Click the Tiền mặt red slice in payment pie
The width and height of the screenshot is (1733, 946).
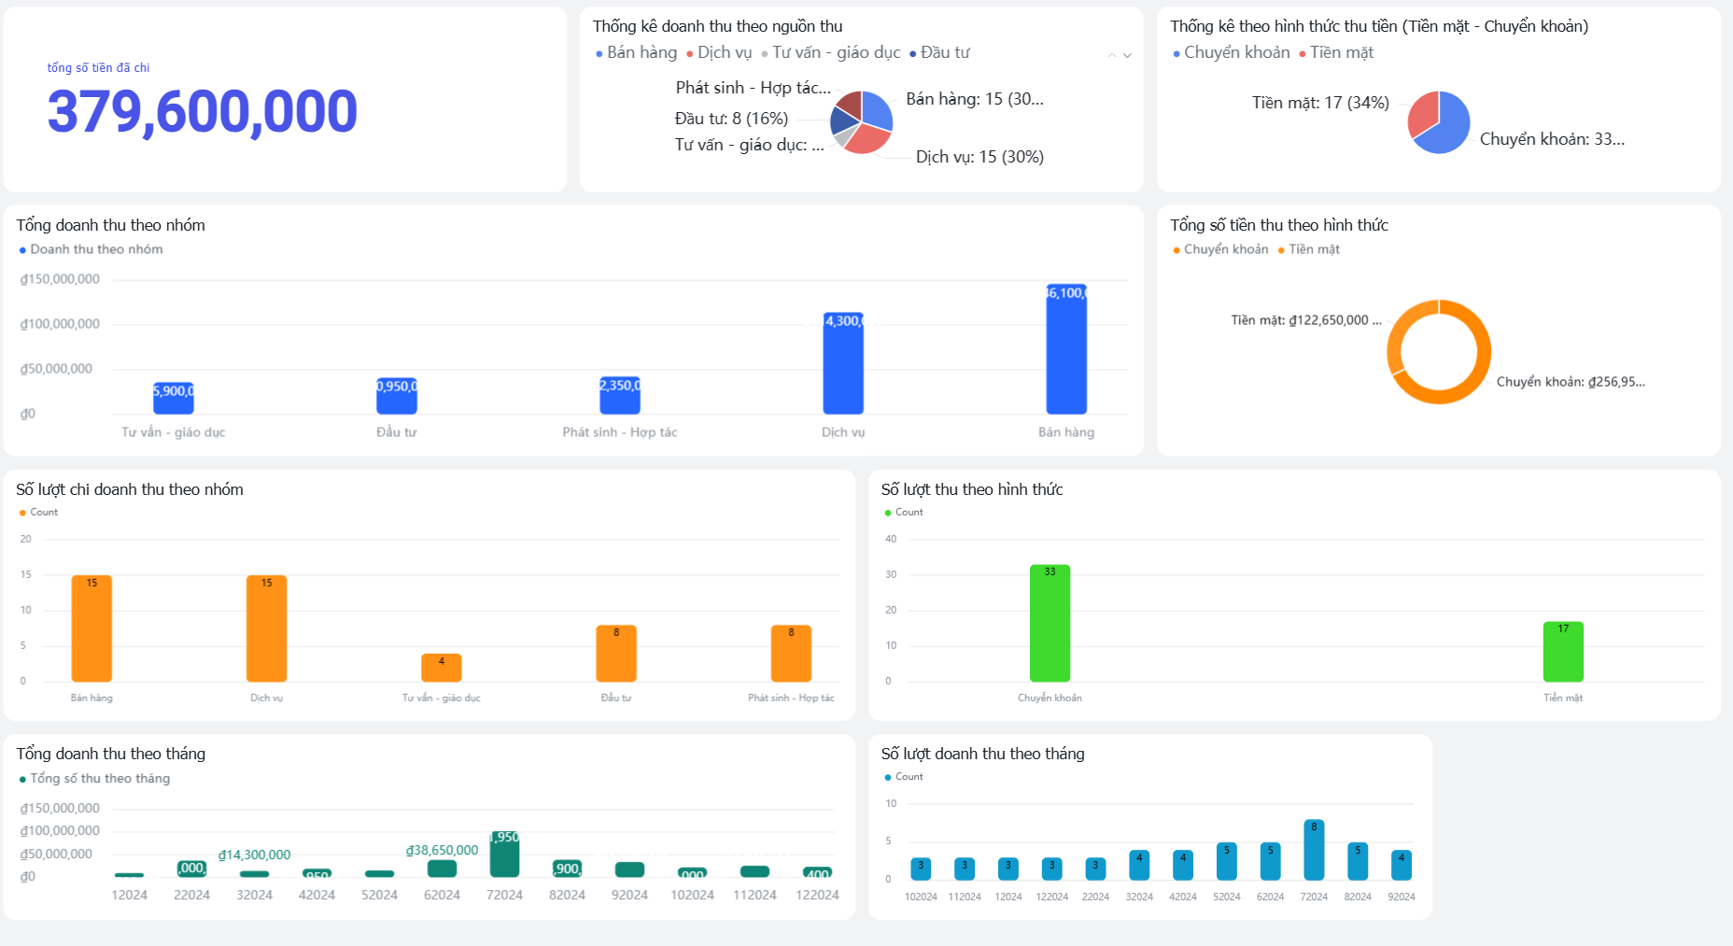[1423, 112]
